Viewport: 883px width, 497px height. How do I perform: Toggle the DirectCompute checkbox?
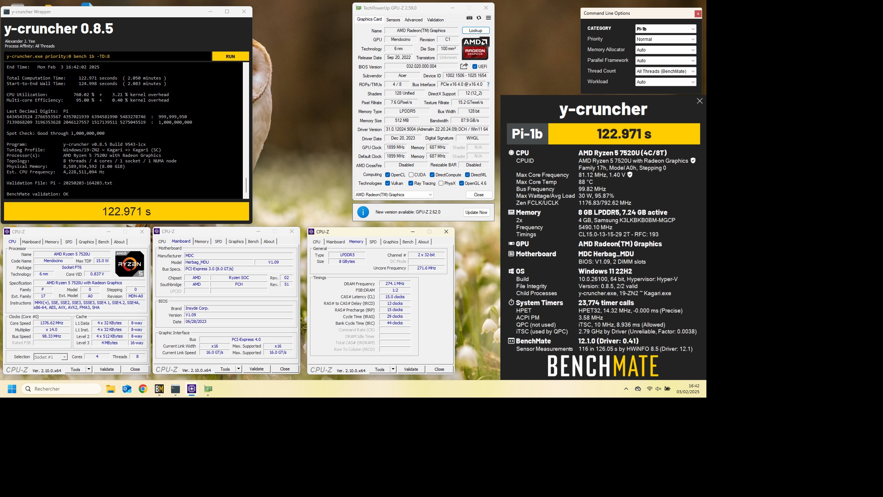coord(432,175)
